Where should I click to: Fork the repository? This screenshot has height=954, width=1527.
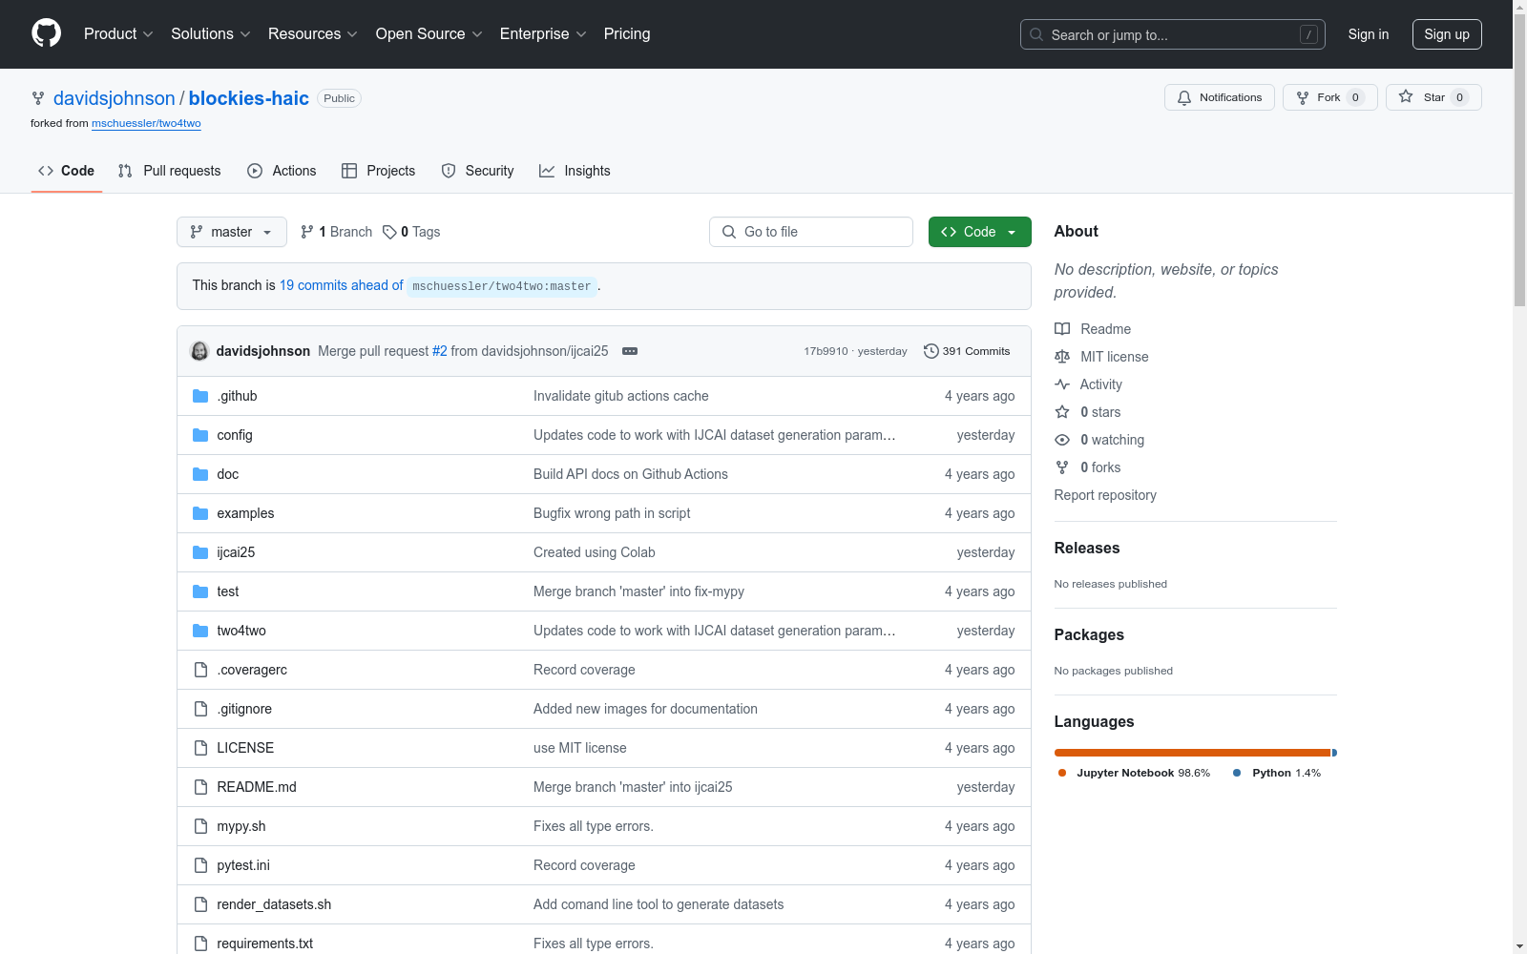point(1330,97)
